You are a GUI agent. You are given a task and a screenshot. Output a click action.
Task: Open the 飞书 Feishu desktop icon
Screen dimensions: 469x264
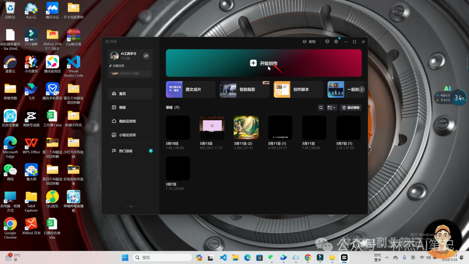click(x=31, y=92)
